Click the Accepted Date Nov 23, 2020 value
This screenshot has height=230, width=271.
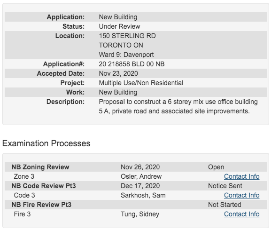[x=118, y=73]
